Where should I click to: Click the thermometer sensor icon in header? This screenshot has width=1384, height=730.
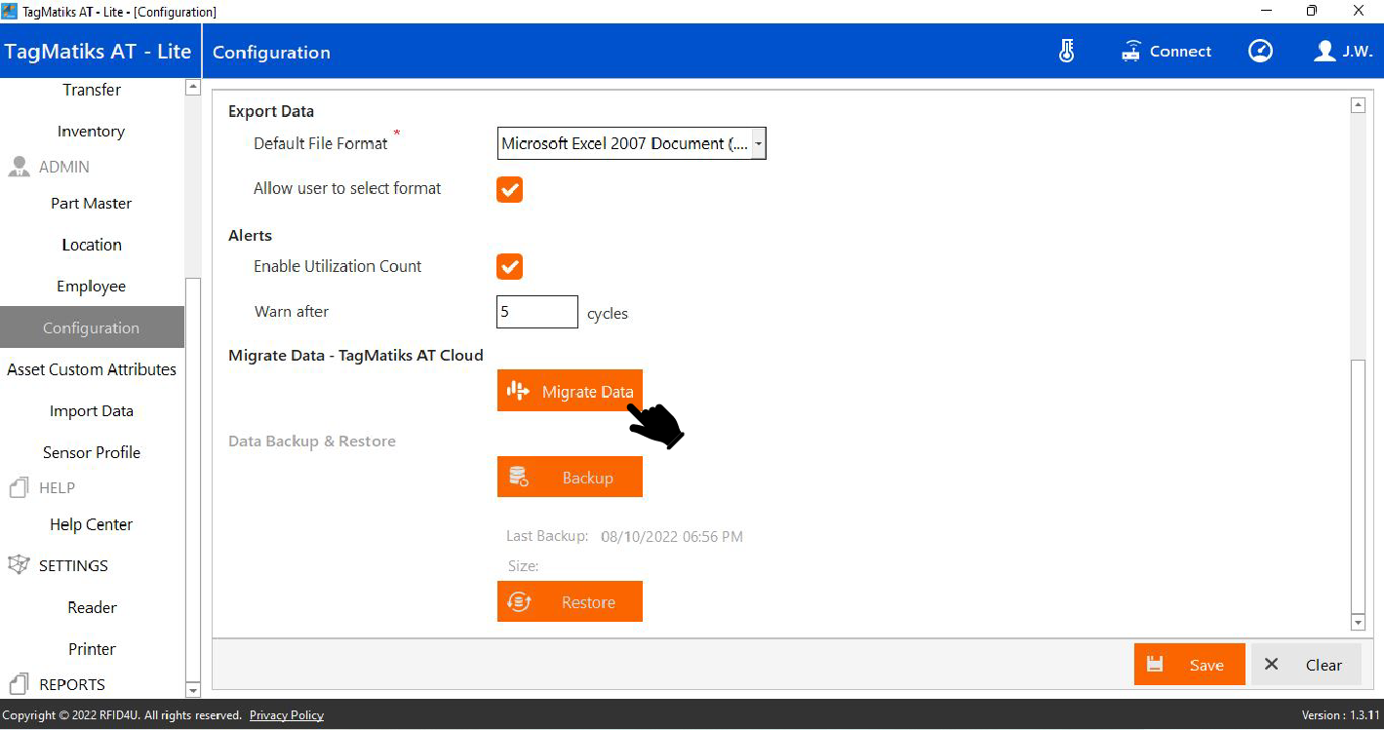coord(1066,52)
